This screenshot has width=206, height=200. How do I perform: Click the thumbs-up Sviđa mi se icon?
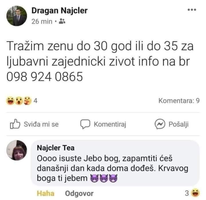click(15, 124)
